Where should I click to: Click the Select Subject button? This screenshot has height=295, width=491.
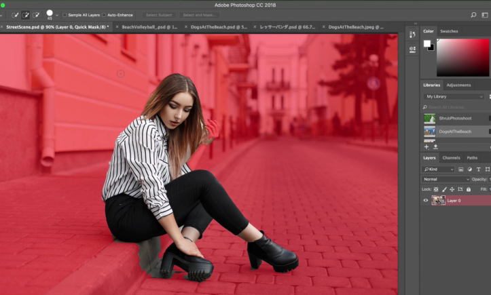tap(159, 15)
